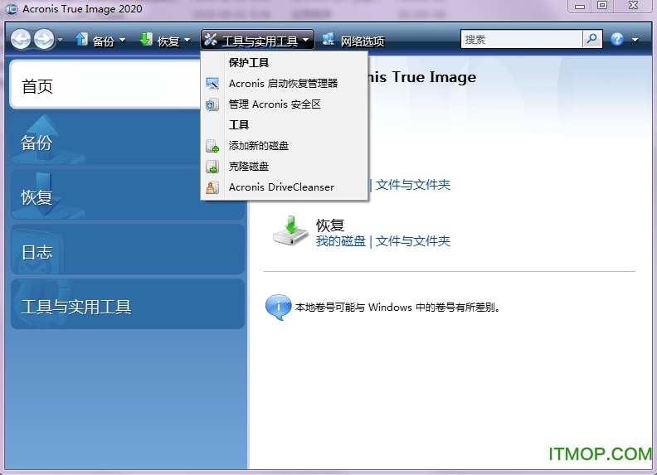
Task: Collapse the 工具与实用工具 dropdown arrow
Action: click(306, 41)
